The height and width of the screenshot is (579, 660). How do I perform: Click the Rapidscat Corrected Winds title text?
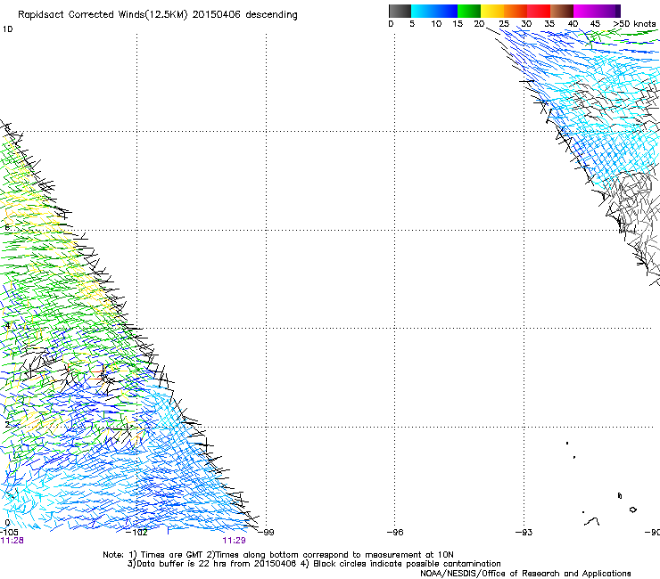coord(158,15)
